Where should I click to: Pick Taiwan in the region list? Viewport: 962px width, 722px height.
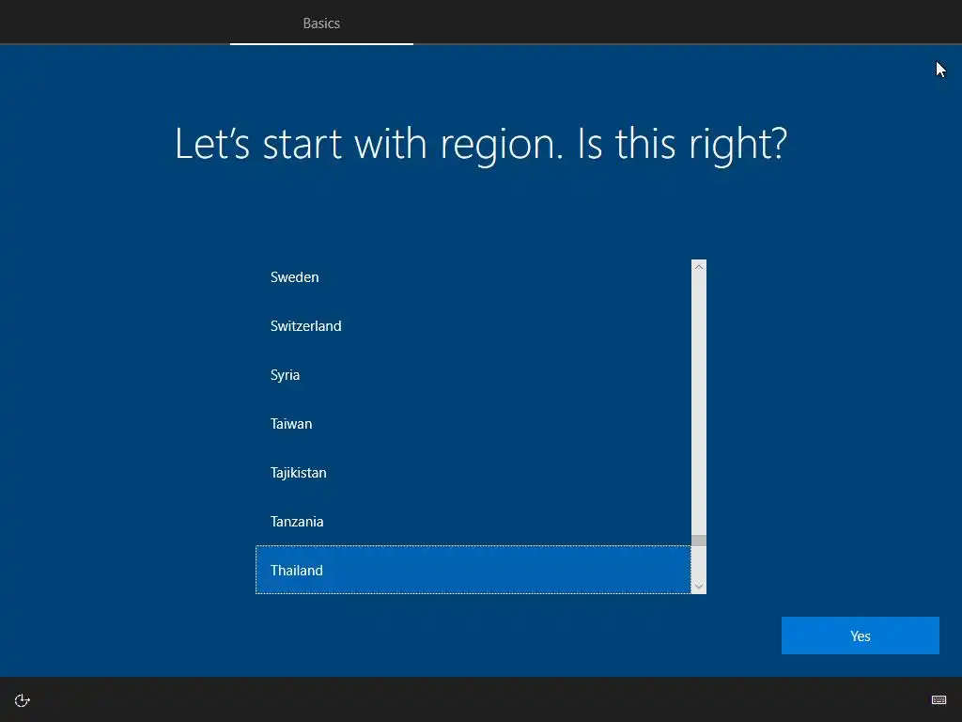point(473,424)
